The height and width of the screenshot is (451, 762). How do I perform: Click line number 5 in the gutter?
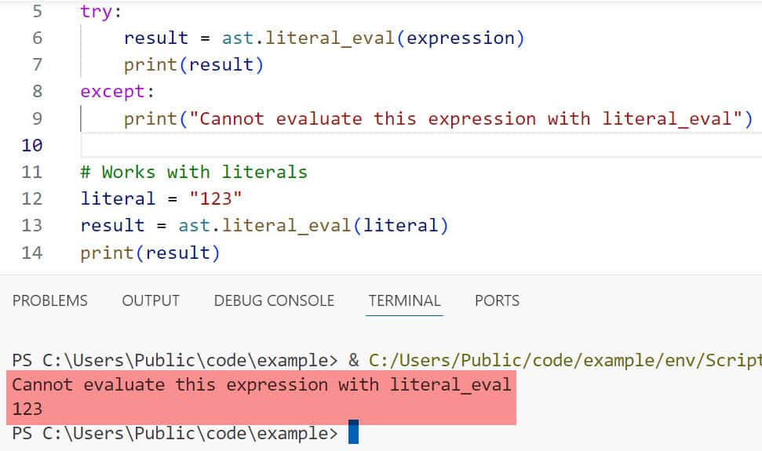pos(38,12)
